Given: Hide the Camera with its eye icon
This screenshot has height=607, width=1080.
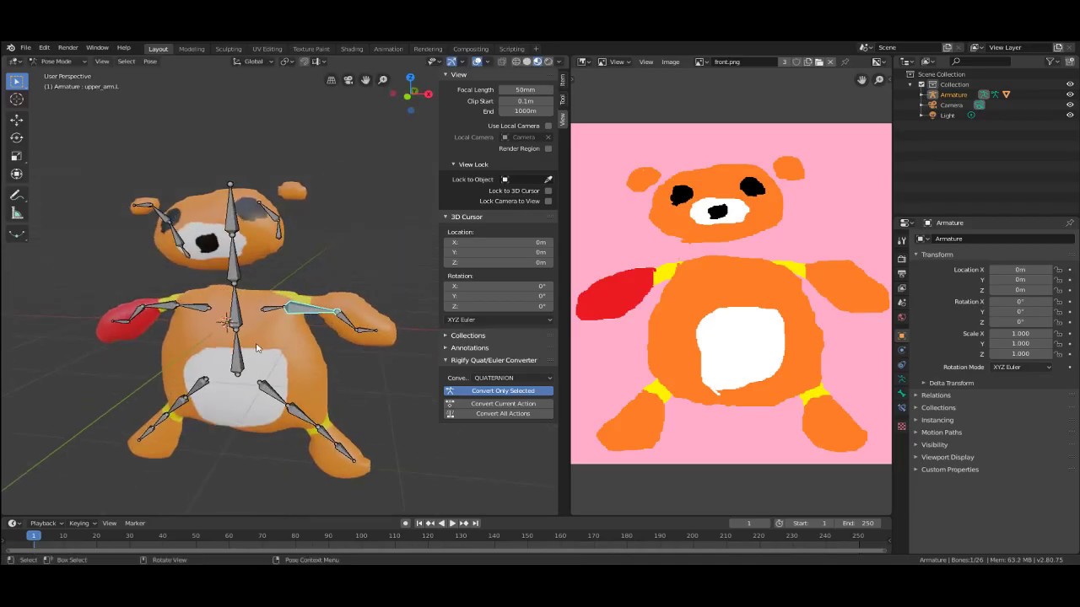Looking at the screenshot, I should (1070, 105).
